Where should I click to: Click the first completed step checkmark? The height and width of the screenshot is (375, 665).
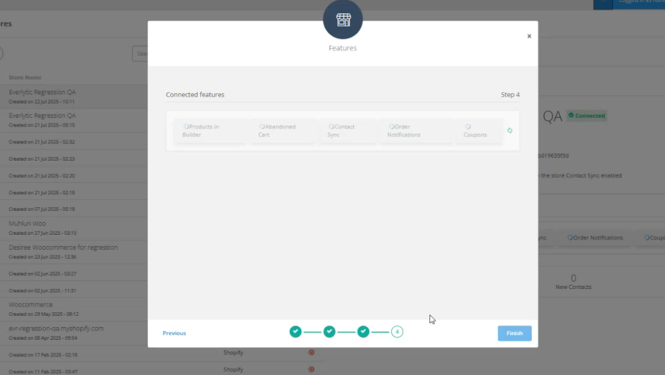pos(295,332)
